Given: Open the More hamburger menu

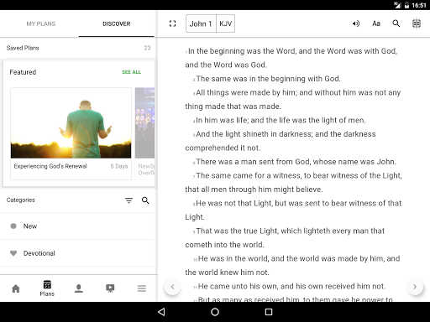Looking at the screenshot, I should click(142, 288).
